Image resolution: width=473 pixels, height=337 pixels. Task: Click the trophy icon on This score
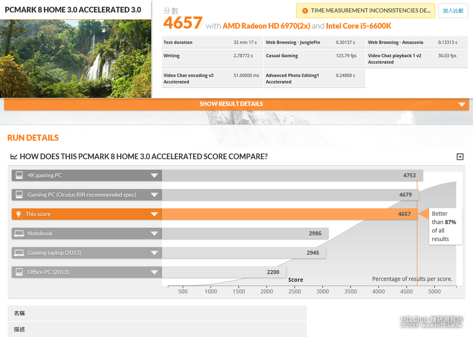[x=18, y=214]
